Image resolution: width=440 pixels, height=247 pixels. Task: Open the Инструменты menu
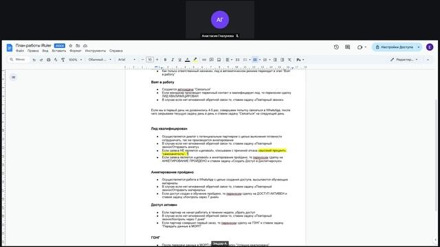pos(96,51)
